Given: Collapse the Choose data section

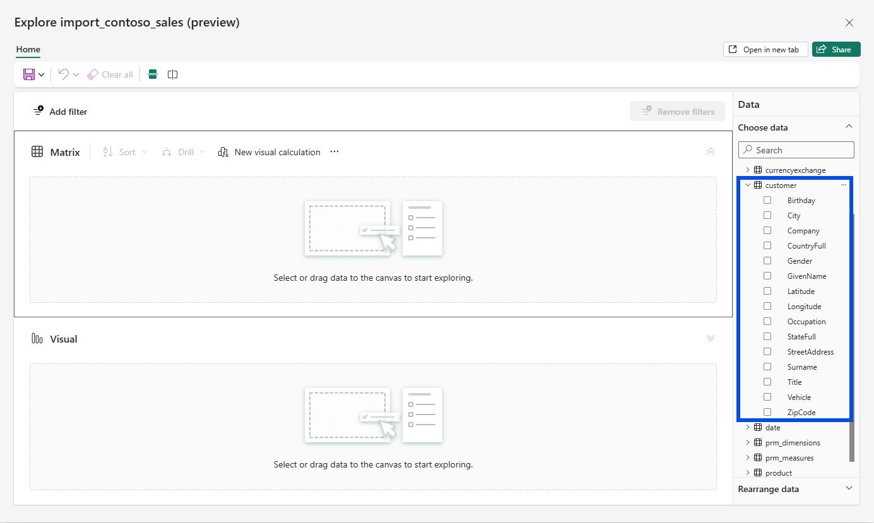Looking at the screenshot, I should pos(849,127).
